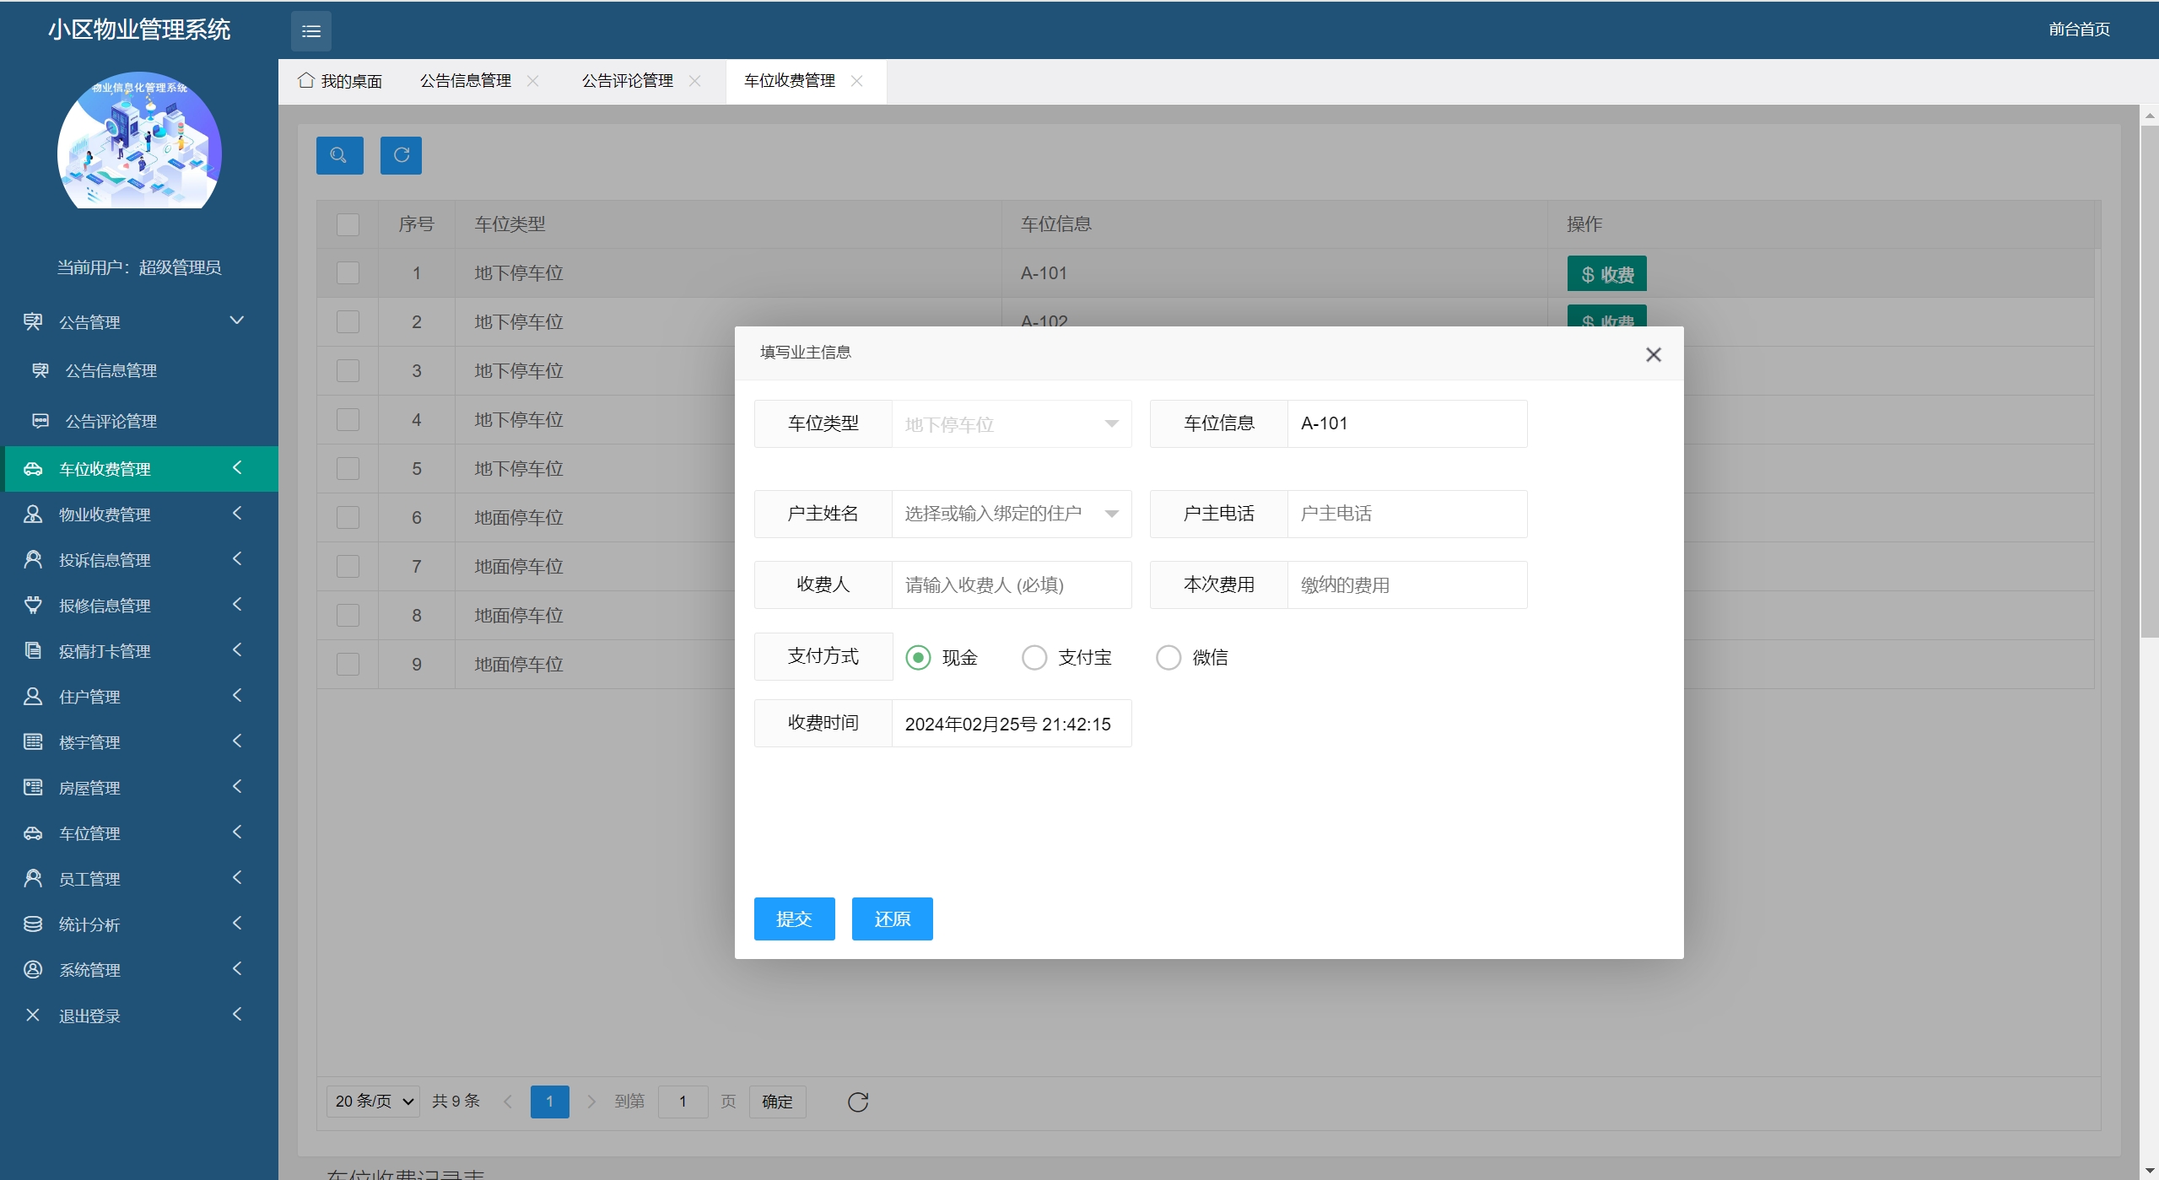The image size is (2159, 1180).
Task: Click the car icon beside 车位管理
Action: point(33,833)
